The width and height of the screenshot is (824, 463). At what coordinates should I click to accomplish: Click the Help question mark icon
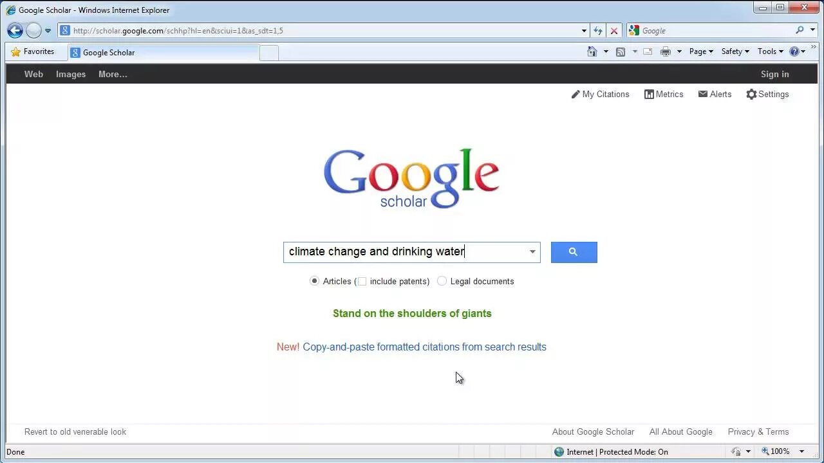794,51
